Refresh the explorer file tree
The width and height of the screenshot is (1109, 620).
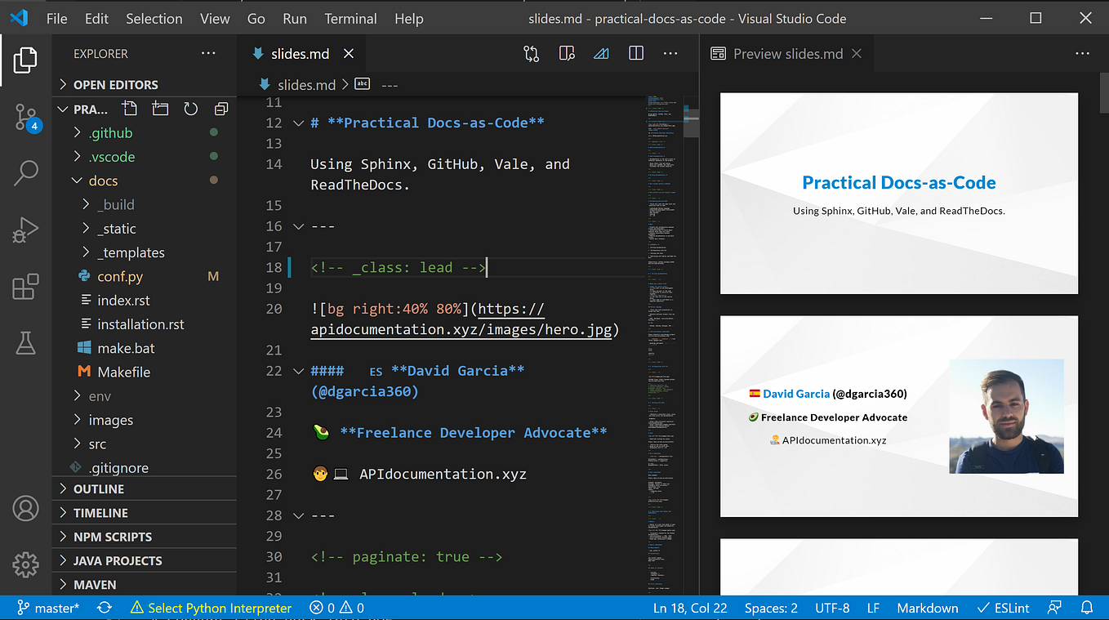[189, 108]
